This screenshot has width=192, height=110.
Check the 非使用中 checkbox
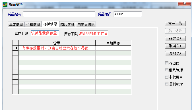point(166,77)
